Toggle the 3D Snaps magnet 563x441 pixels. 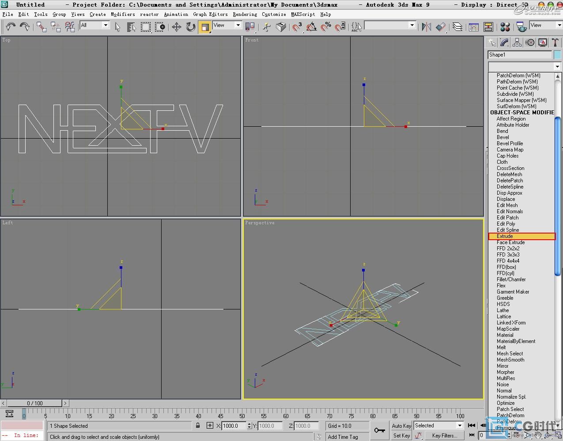(297, 27)
